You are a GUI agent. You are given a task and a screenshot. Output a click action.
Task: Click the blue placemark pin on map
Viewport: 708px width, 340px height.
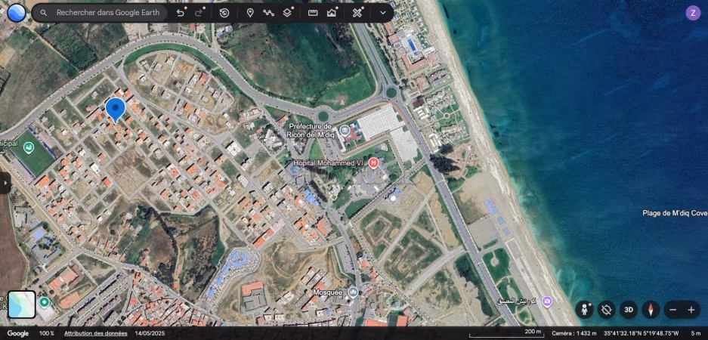(116, 110)
